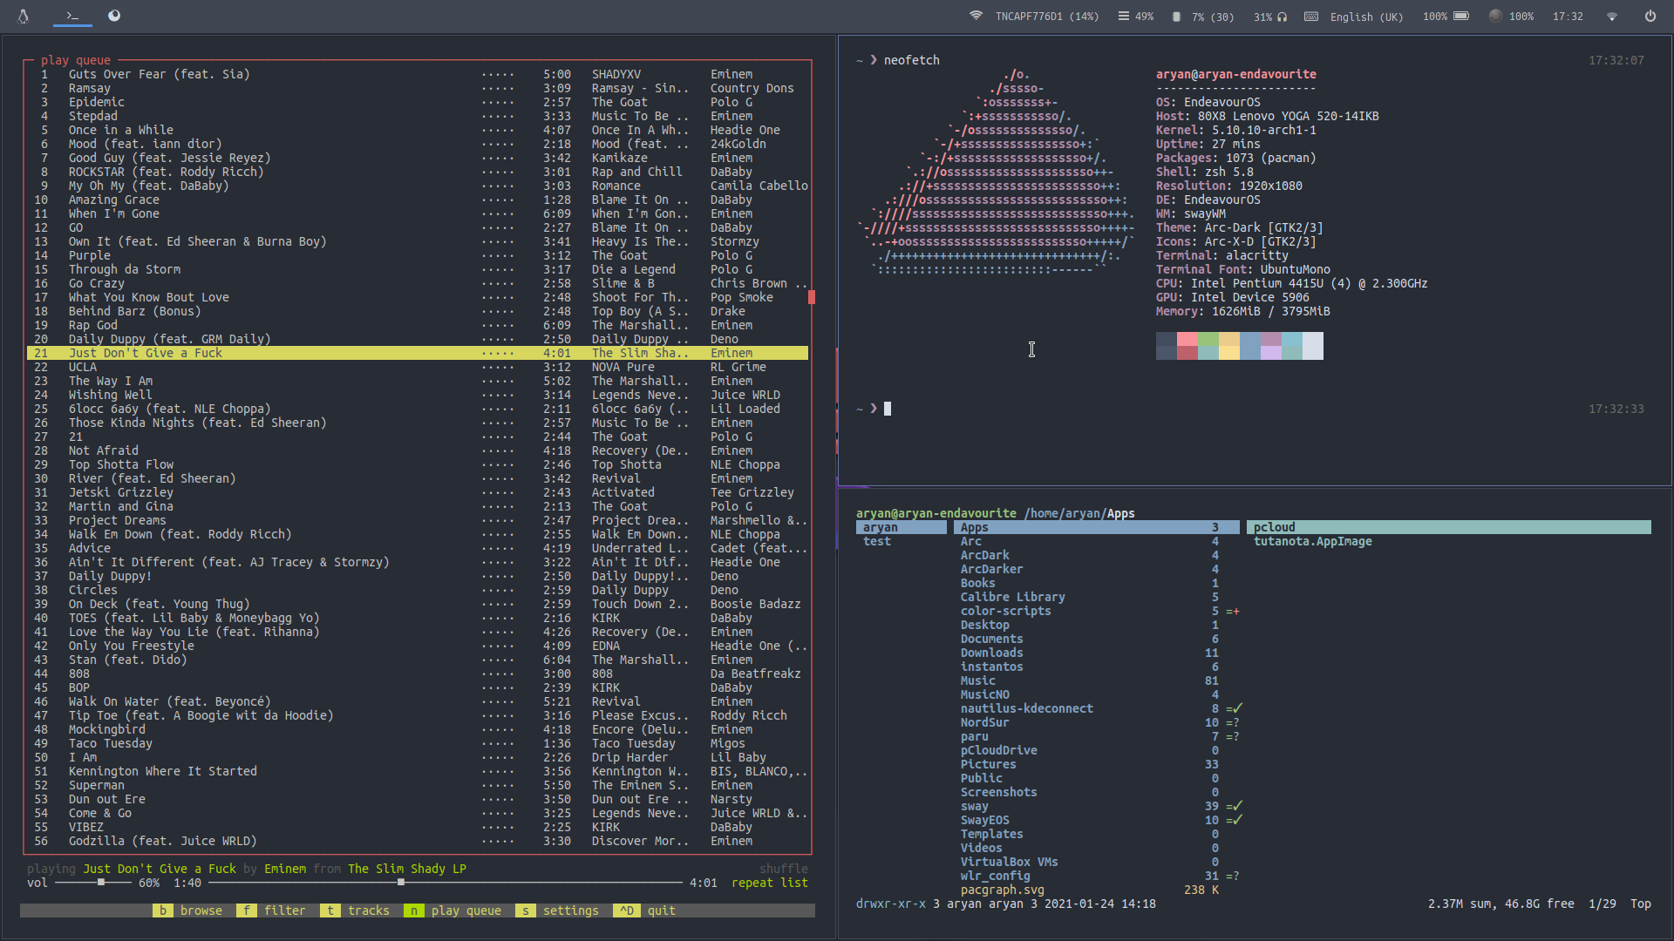Open the music player settings tab
This screenshot has height=941, width=1674.
558,911
